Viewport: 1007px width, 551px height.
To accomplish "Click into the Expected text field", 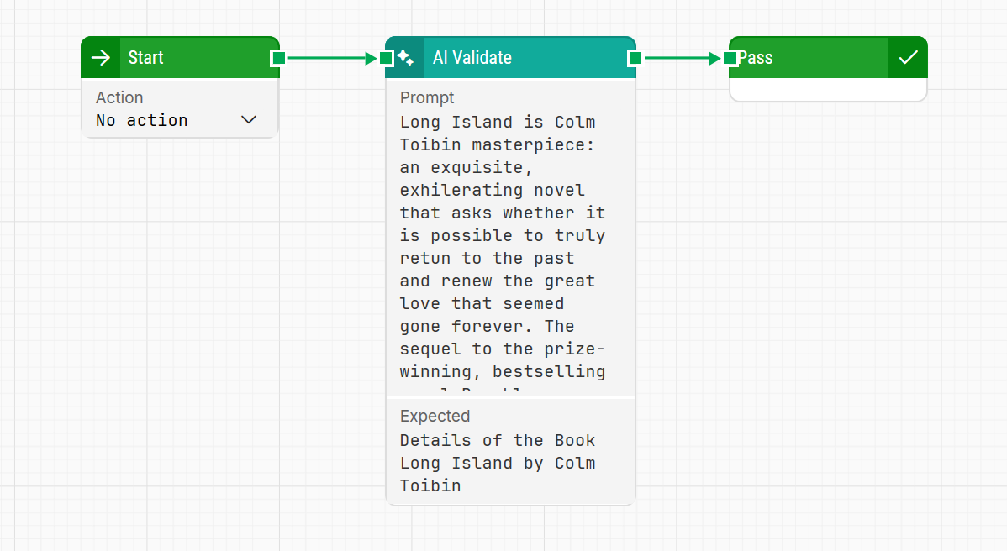I will (503, 463).
